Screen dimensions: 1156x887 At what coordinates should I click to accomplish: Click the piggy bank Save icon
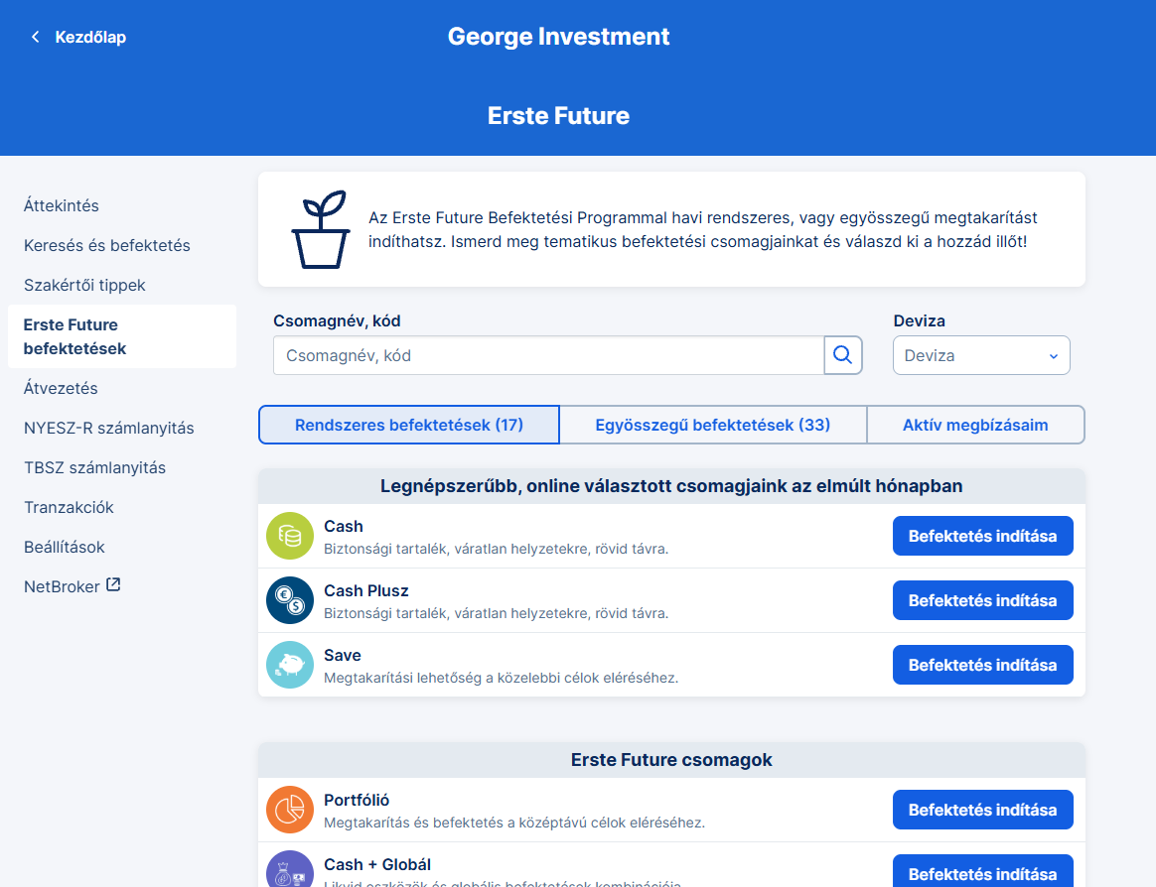point(290,665)
